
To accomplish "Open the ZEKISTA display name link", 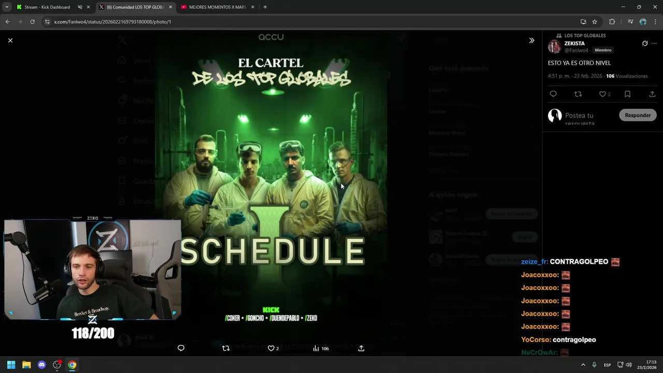I will [x=574, y=44].
